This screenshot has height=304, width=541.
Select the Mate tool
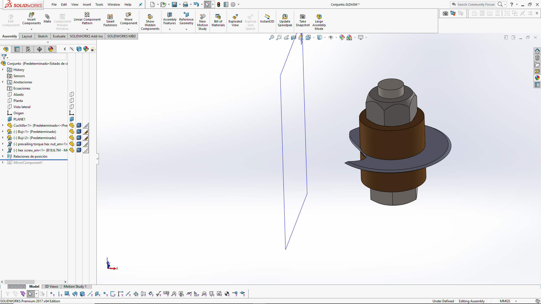tap(47, 20)
